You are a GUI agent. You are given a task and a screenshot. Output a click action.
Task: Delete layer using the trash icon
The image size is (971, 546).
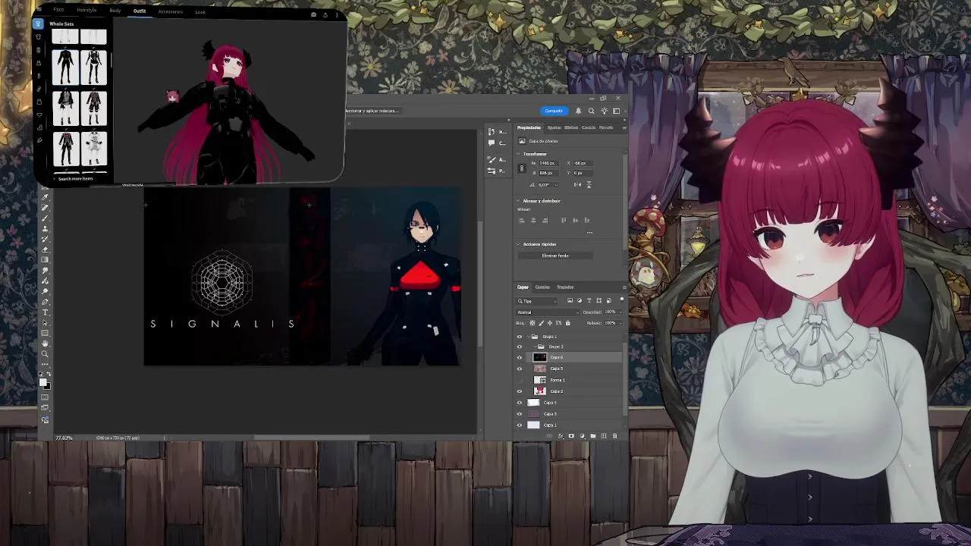point(614,436)
